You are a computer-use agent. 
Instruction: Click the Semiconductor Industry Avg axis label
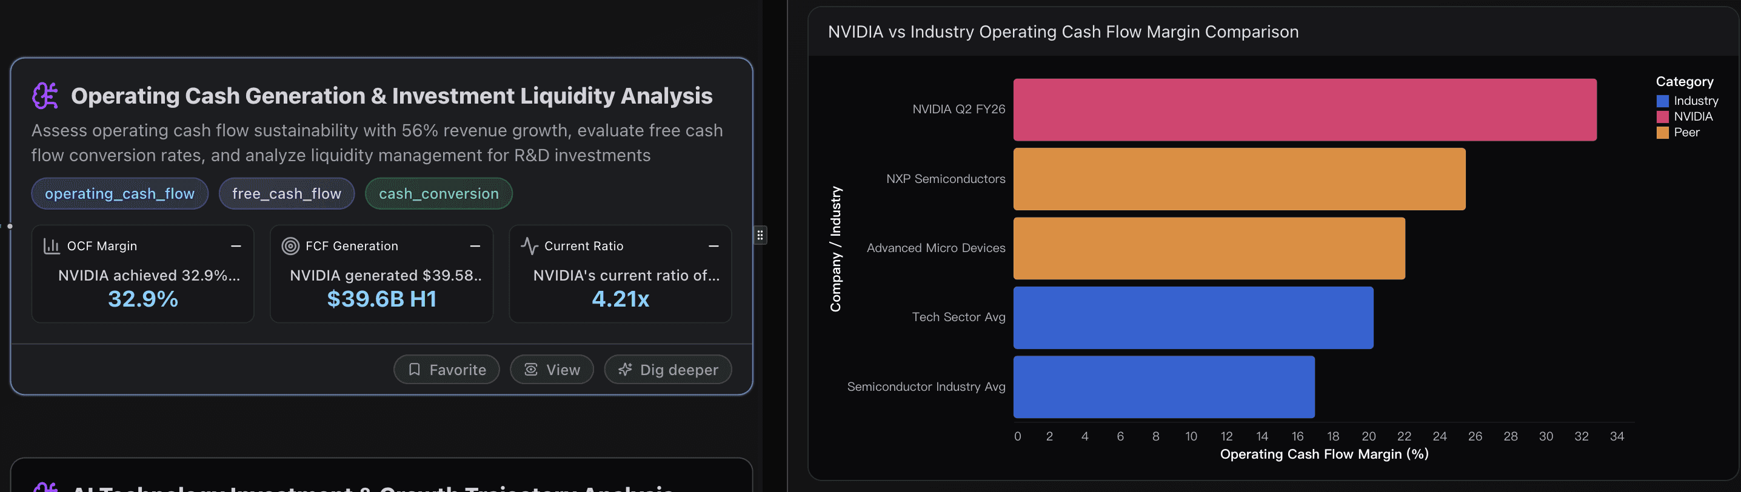(926, 387)
